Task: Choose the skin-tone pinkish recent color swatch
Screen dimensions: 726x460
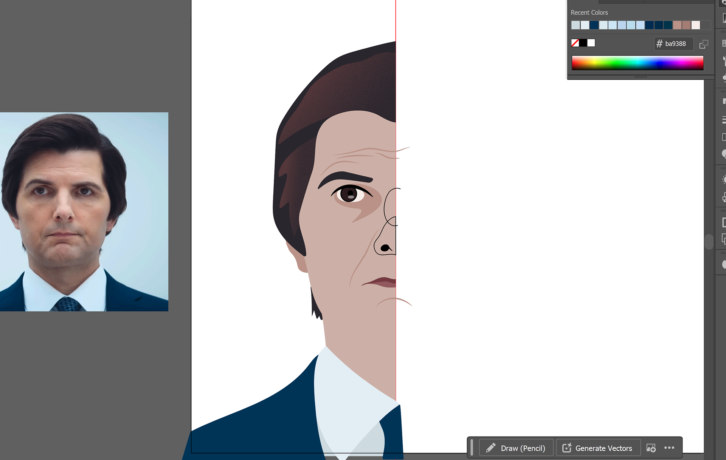Action: [x=677, y=25]
